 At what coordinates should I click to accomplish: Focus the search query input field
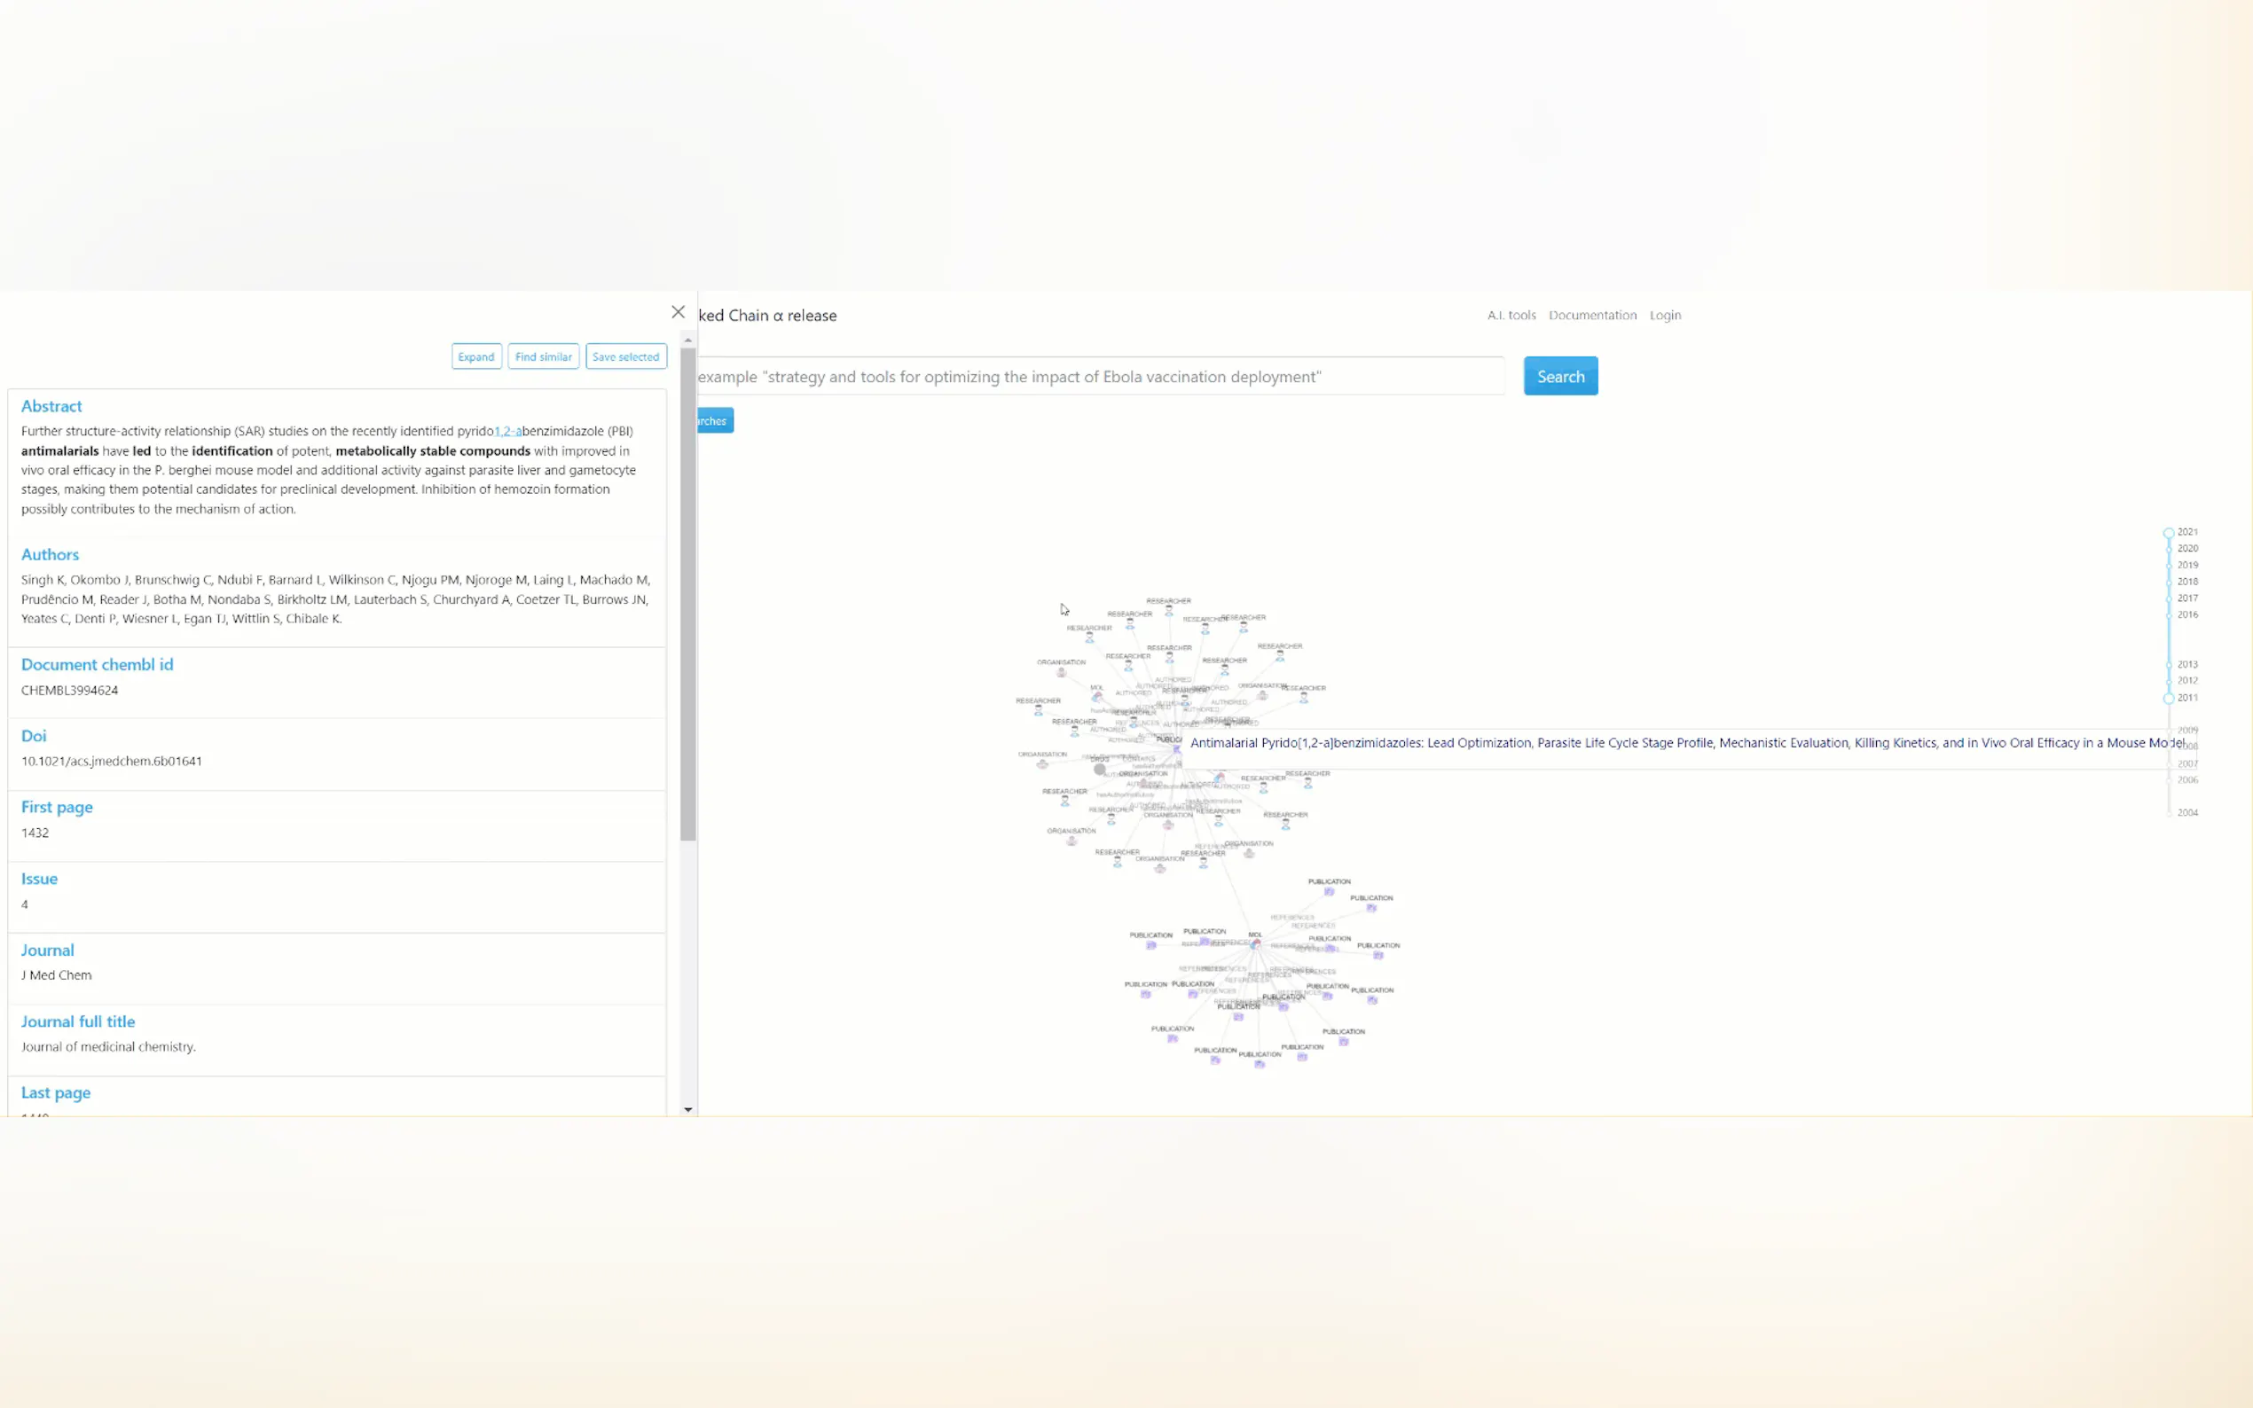pyautogui.click(x=1099, y=376)
